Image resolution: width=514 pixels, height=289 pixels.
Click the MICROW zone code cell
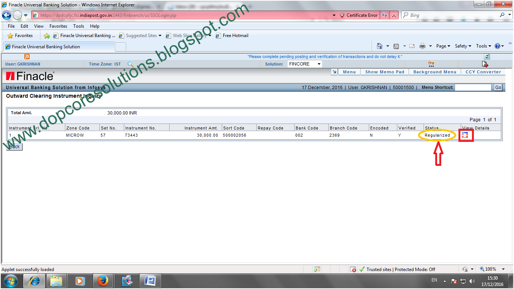click(75, 135)
